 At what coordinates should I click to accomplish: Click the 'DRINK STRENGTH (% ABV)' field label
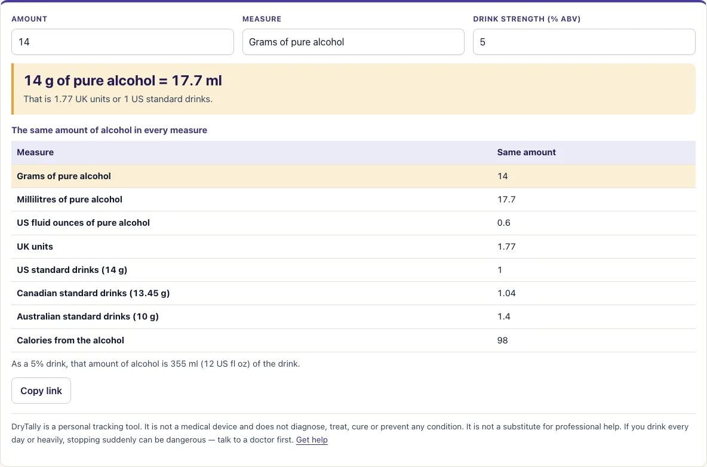click(527, 19)
